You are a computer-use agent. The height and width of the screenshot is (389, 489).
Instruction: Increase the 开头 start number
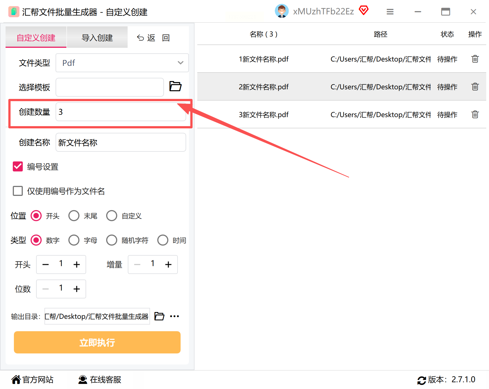(77, 265)
